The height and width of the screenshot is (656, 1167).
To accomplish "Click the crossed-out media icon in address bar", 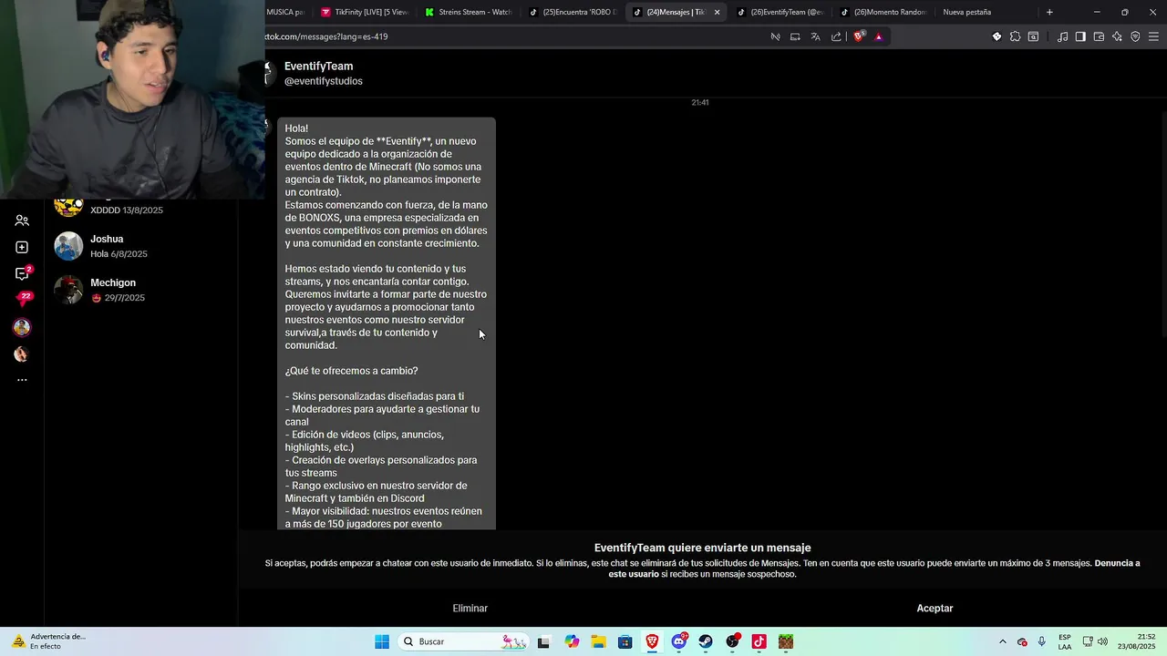I will click(x=775, y=36).
